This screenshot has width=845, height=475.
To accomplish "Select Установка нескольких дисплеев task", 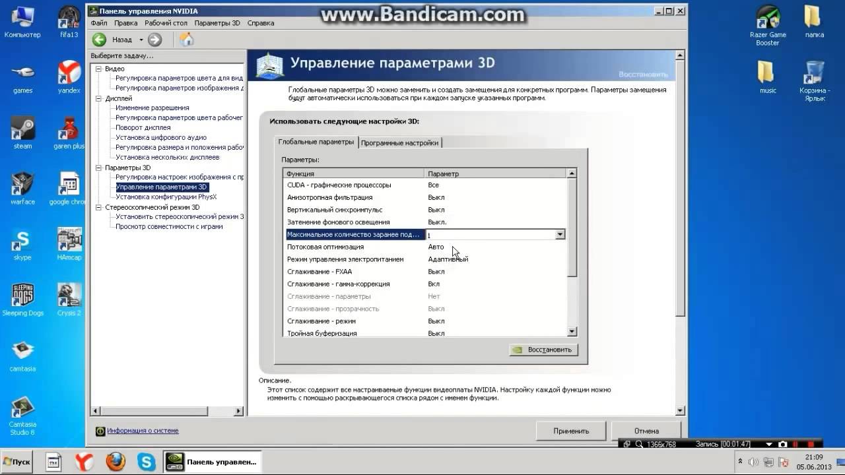I will click(168, 157).
